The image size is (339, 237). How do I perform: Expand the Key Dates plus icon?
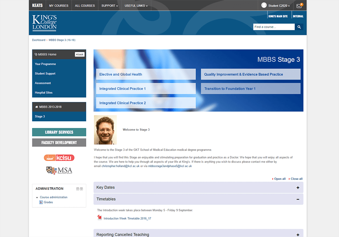click(x=298, y=188)
